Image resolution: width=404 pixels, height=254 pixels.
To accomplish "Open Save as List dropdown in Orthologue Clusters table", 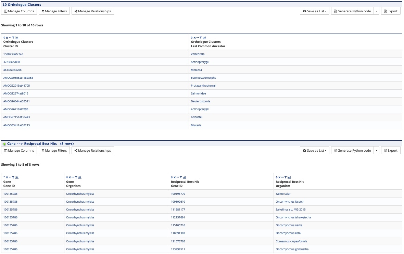I will coord(315,11).
